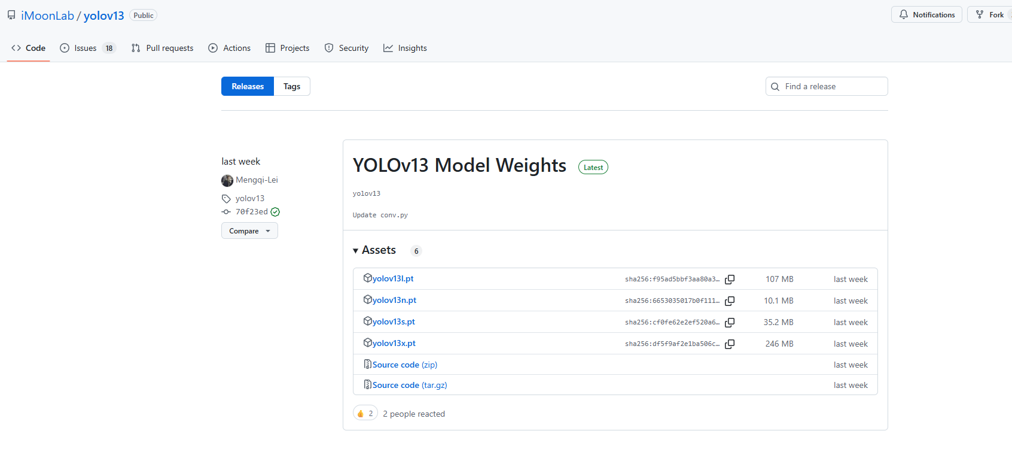Screen dimensions: 1012x449
Task: Collapse the Assets section
Action: [374, 250]
